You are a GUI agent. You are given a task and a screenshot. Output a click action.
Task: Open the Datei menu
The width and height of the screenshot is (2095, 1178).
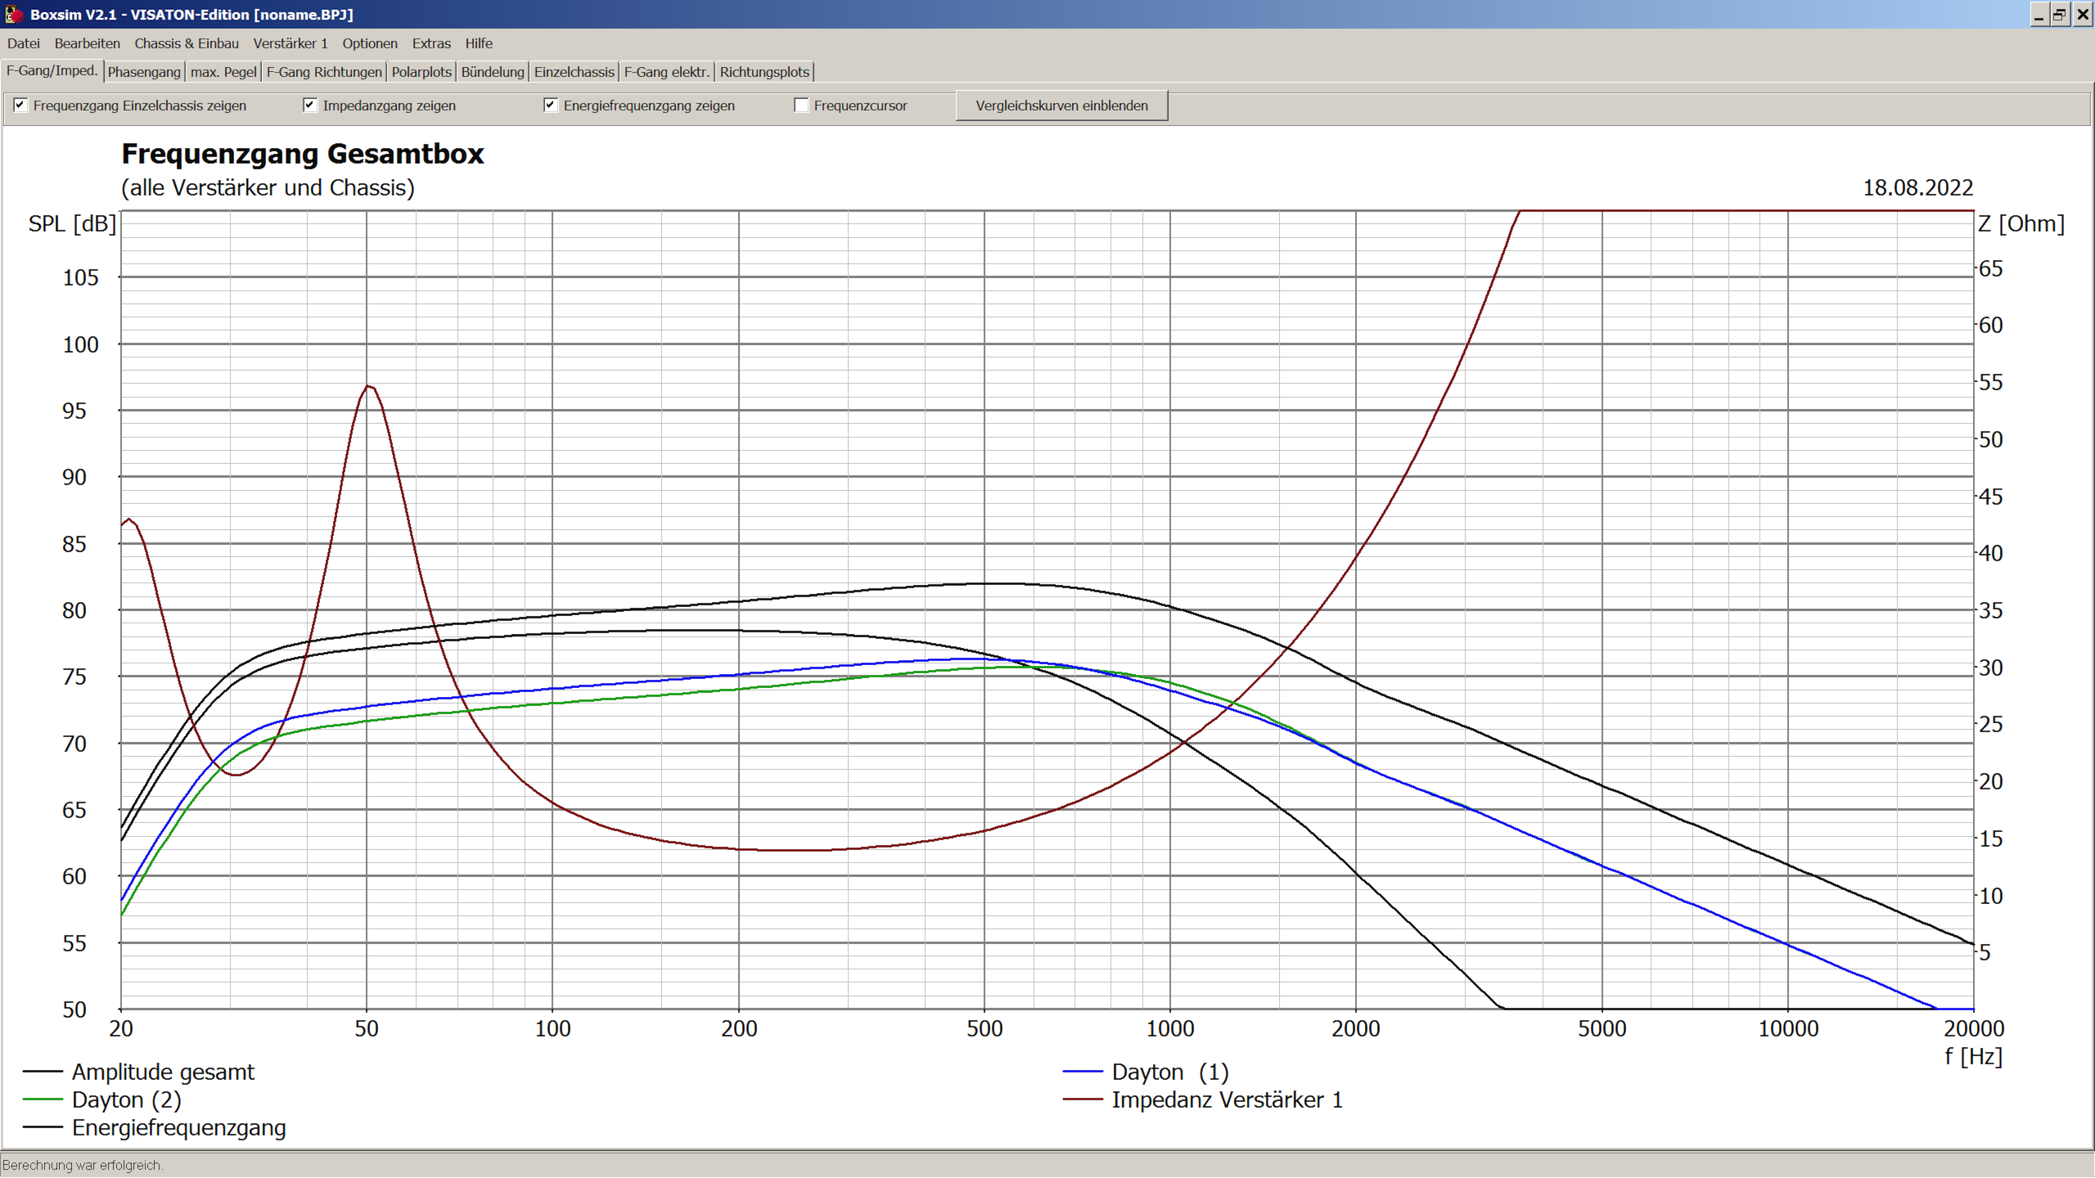(24, 43)
